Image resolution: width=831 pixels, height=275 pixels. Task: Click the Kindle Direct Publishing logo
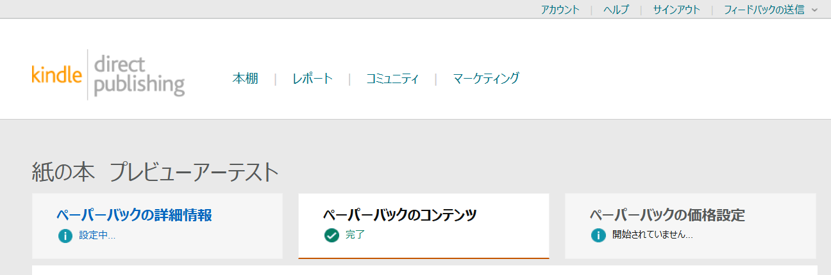[108, 76]
